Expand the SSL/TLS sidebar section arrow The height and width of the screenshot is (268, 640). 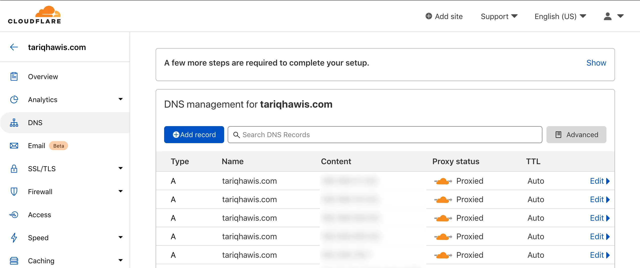(x=121, y=168)
